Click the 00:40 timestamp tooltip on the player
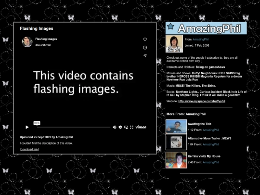Image resolution: width=260 pixels, height=195 pixels. pyautogui.click(x=37, y=123)
